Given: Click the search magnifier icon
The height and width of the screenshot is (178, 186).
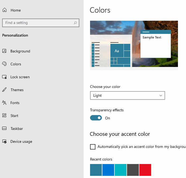Looking at the screenshot, I should [75, 23].
